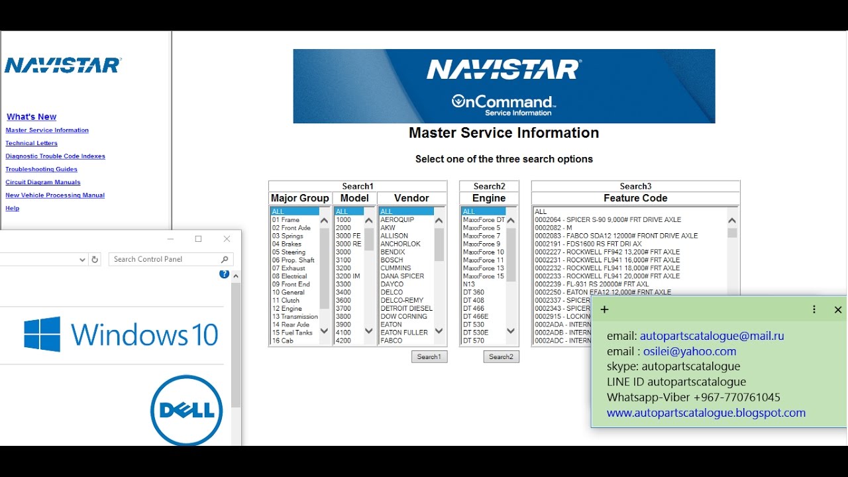Select '12 Engine' in Major Group
Viewport: 848px width, 477px height.
[294, 309]
